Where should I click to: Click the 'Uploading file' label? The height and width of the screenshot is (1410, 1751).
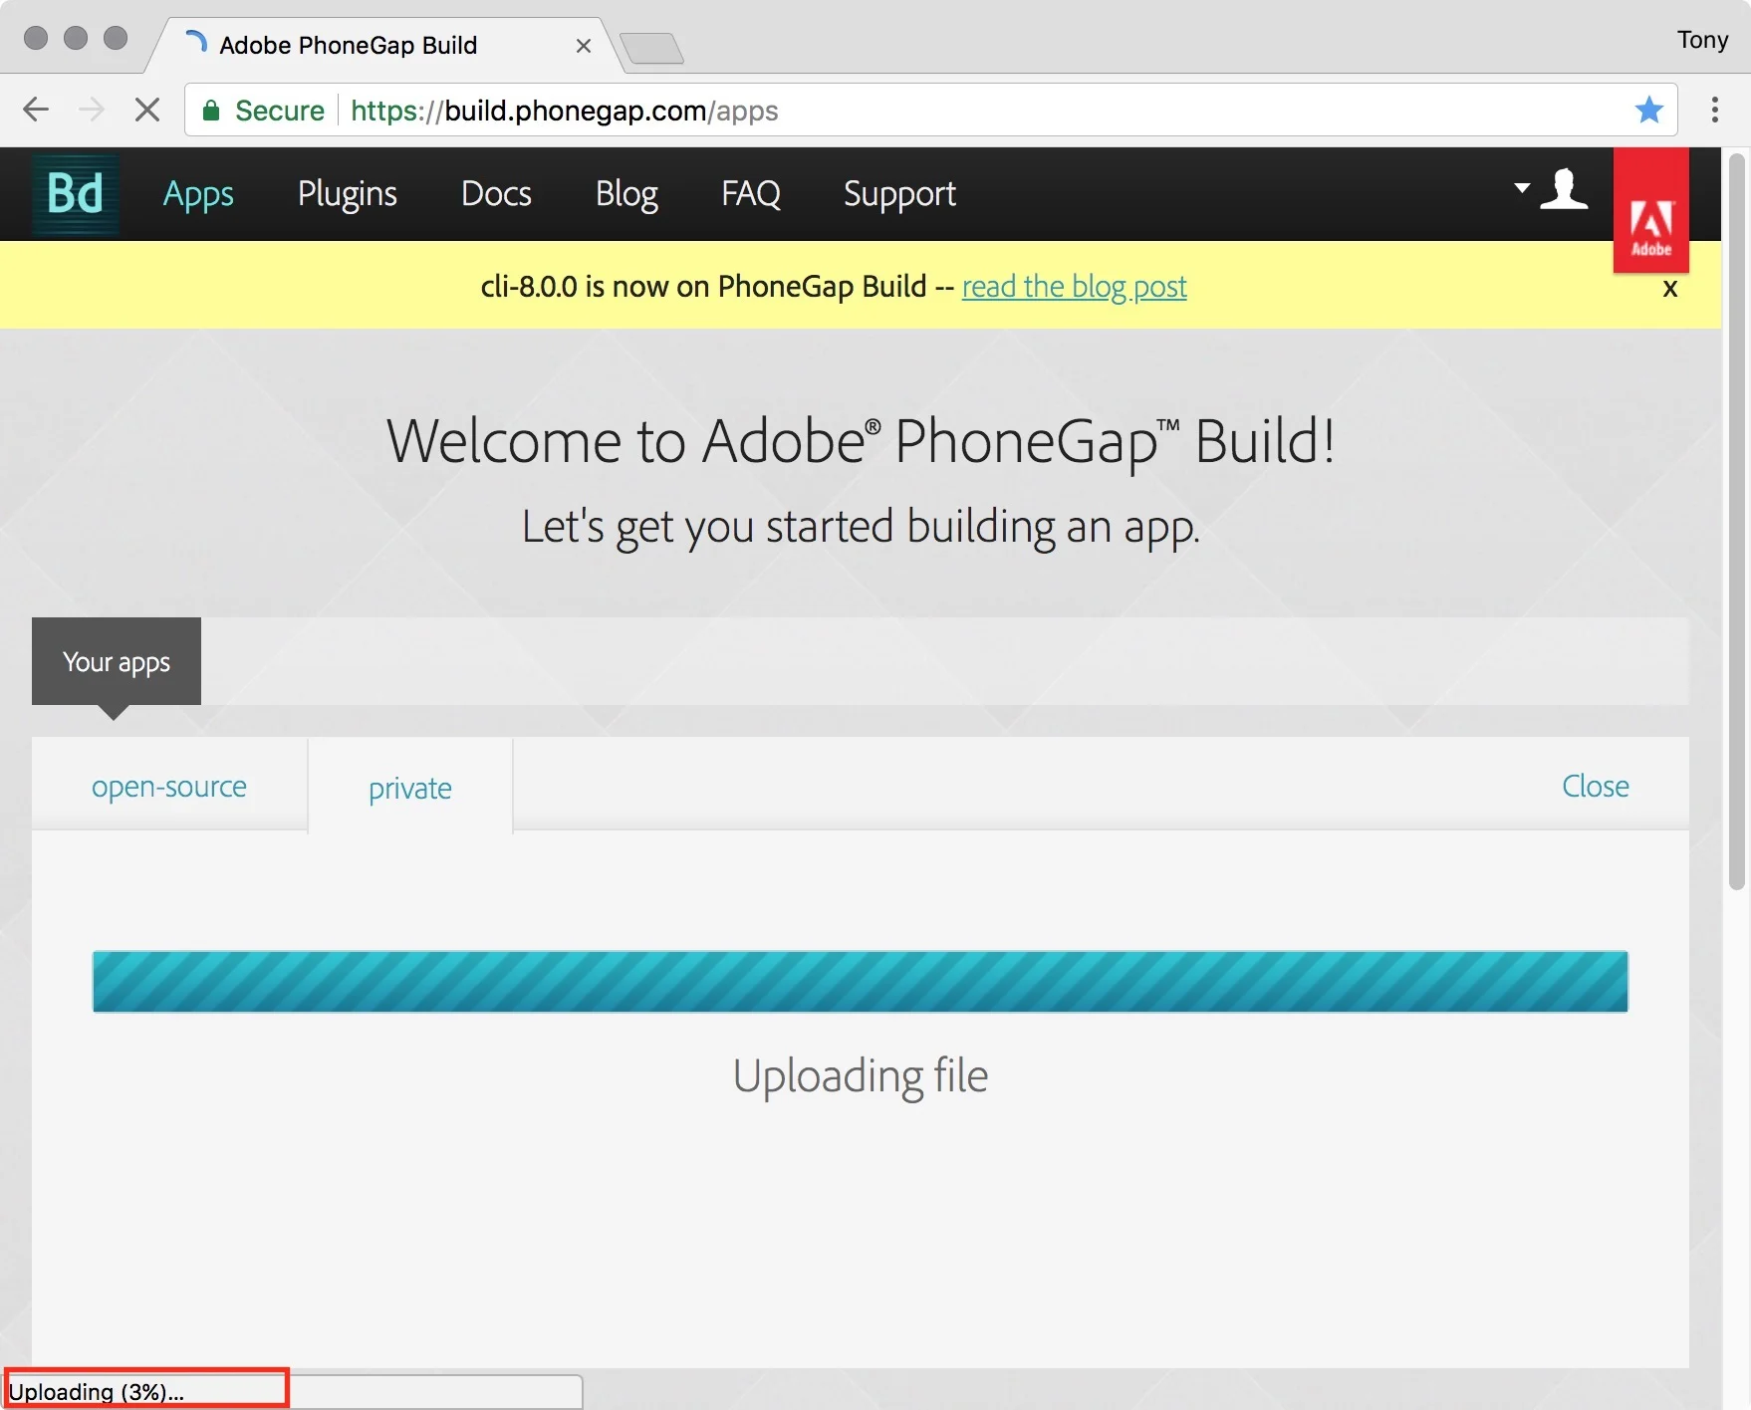(861, 1076)
